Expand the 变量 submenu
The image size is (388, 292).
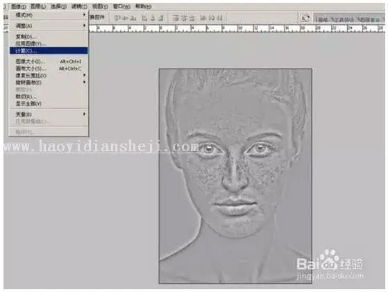(49, 114)
